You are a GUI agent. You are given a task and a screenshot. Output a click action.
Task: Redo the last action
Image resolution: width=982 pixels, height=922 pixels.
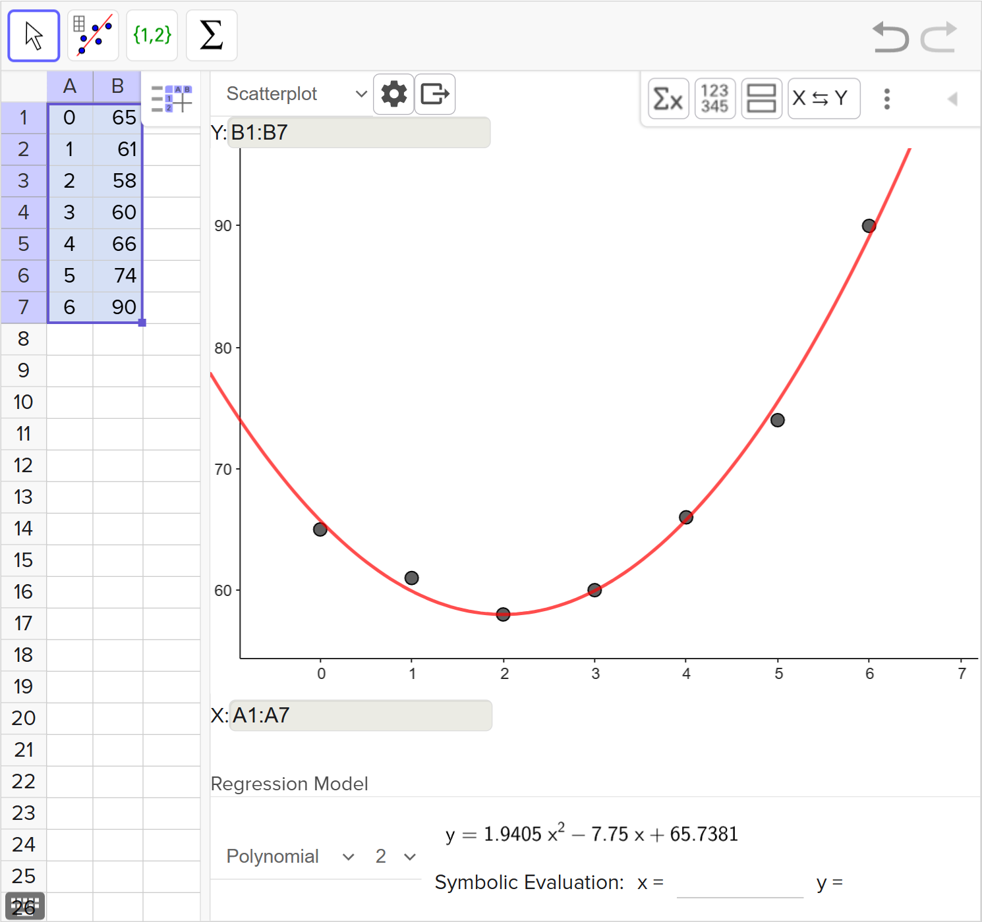939,37
